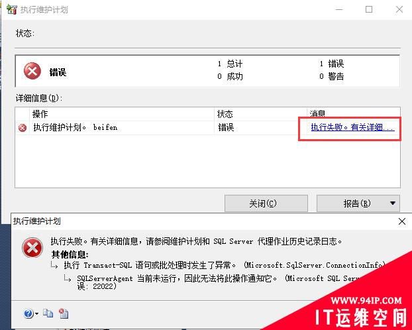
Task: Click the 操作 column header
Action: (122, 114)
